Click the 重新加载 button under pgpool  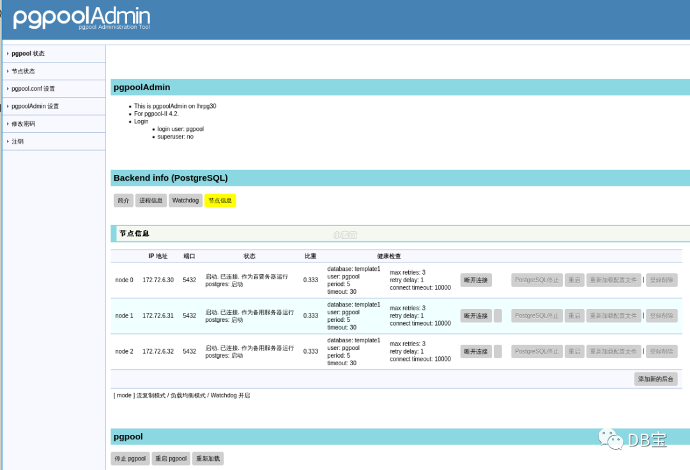208,459
